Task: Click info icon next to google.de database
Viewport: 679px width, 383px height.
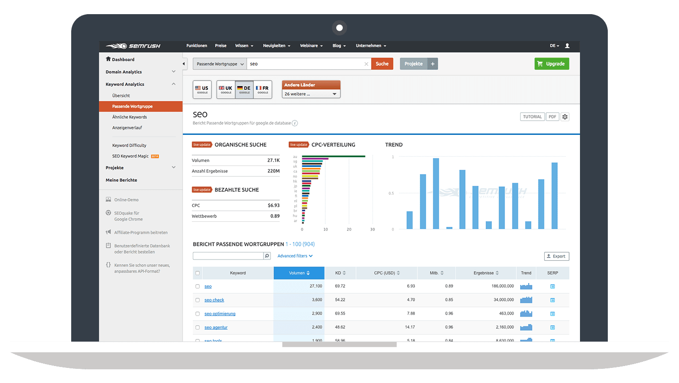Action: (x=295, y=123)
